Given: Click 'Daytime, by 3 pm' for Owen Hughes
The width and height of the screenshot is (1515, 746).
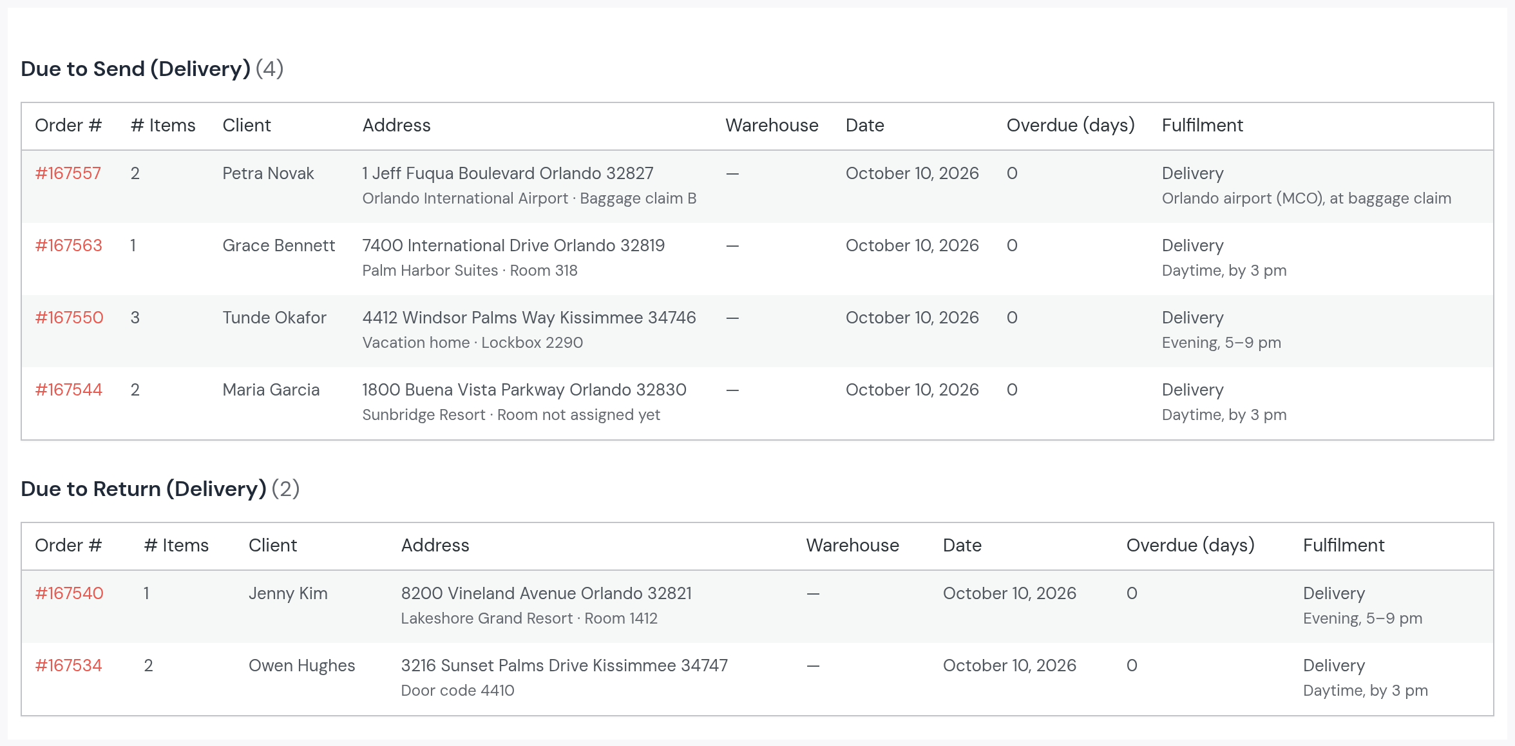Looking at the screenshot, I should [x=1365, y=691].
